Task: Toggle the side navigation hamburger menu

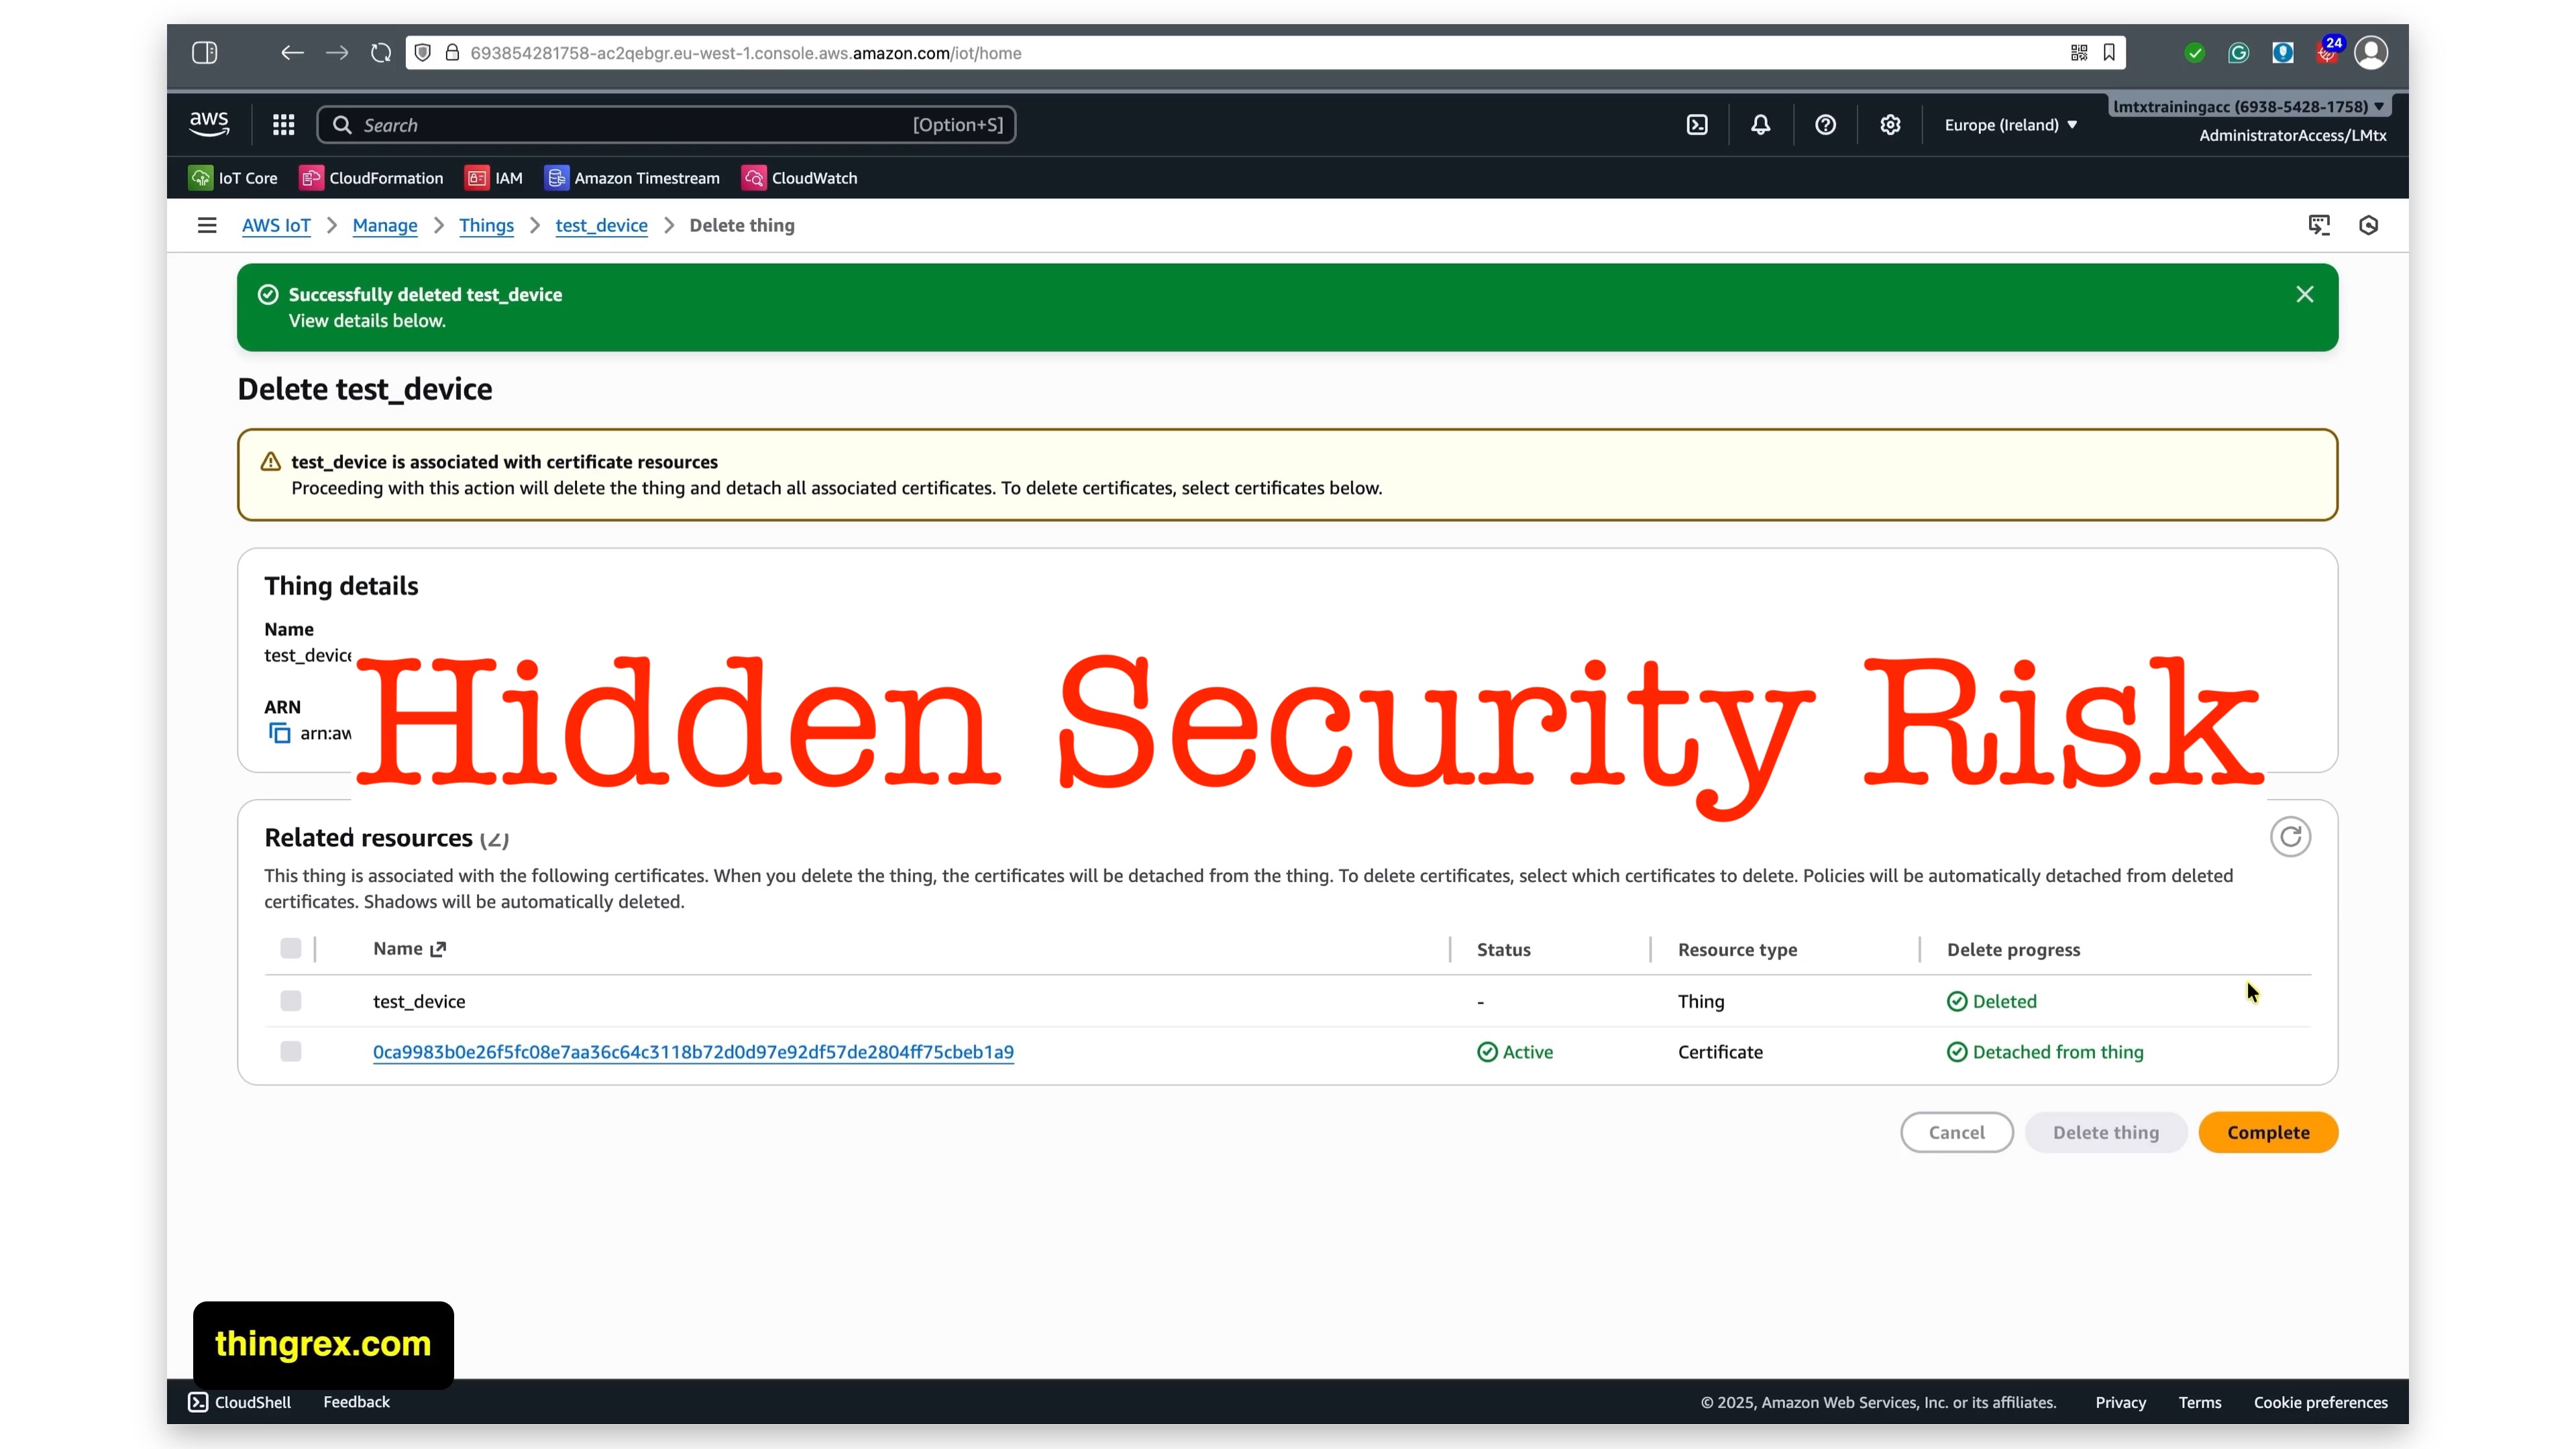Action: click(207, 225)
